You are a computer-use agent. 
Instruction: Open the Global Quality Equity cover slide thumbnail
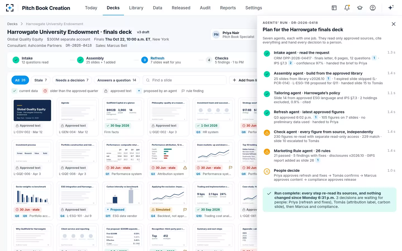pyautogui.click(x=32, y=110)
